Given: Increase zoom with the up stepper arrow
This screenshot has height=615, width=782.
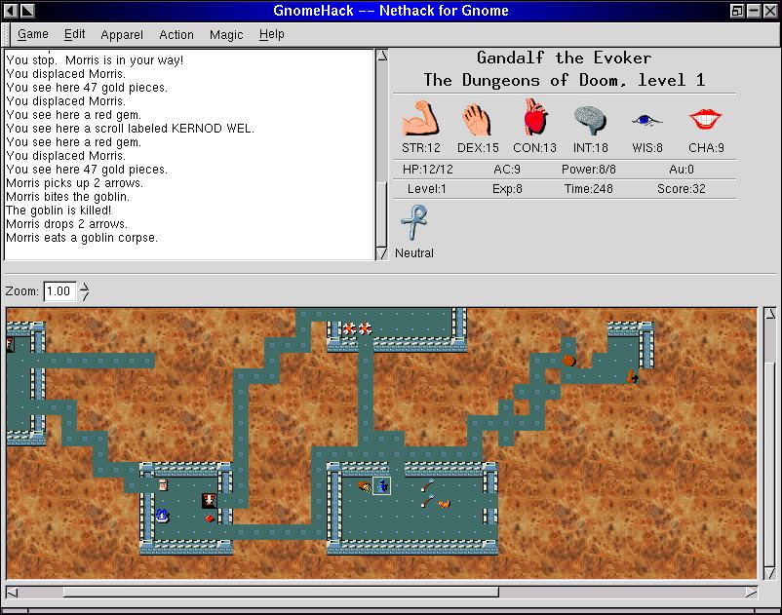Looking at the screenshot, I should pos(85,286).
